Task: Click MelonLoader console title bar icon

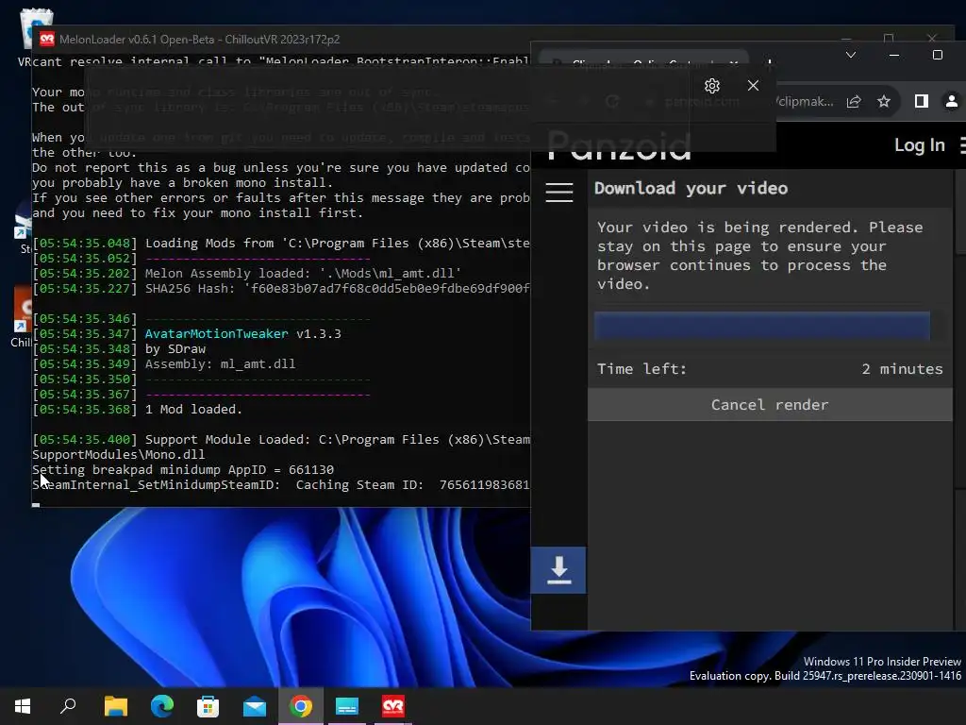Action: 47,40
